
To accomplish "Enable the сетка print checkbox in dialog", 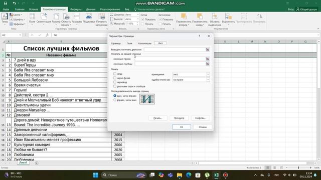I will [x=115, y=73].
